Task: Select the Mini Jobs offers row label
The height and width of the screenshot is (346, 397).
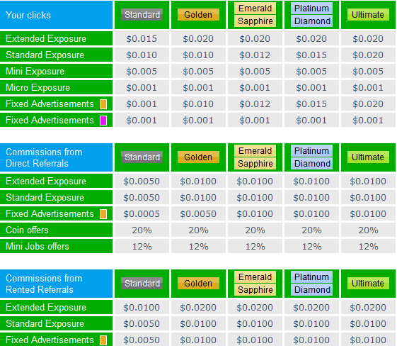Action: coord(38,246)
